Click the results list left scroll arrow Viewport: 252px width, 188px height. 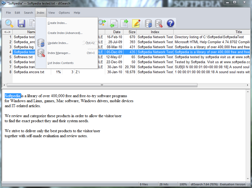[x=4, y=85]
